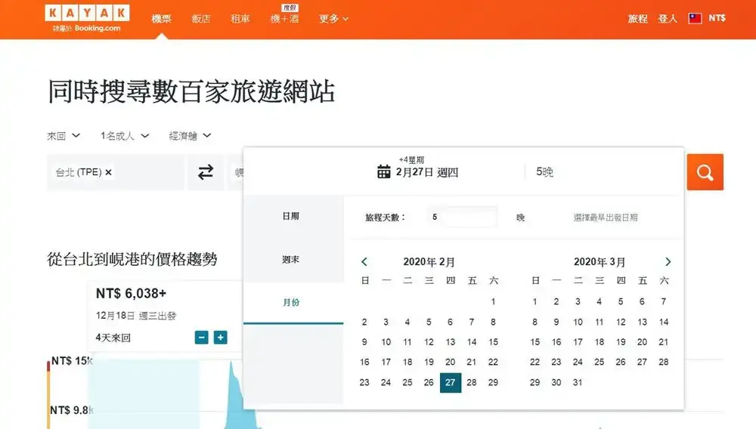Screen dimensions: 756x429
Task: Click the KAYAK logo
Action: tap(87, 13)
